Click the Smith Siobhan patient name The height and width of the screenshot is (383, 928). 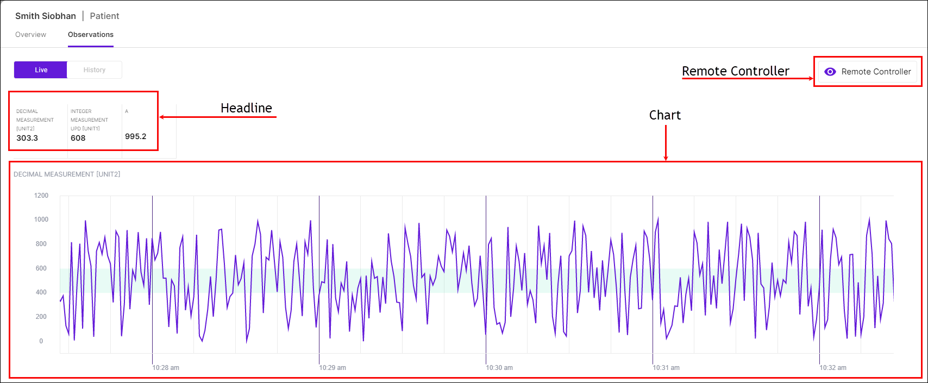coord(46,16)
